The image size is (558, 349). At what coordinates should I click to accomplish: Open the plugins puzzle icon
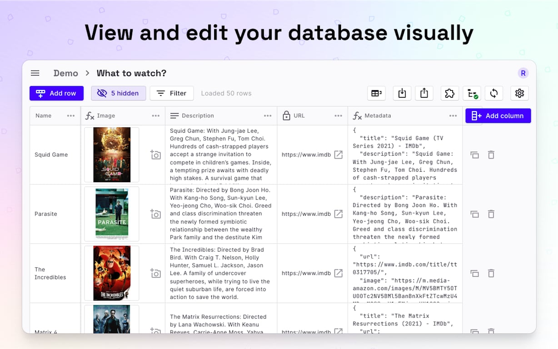point(449,93)
